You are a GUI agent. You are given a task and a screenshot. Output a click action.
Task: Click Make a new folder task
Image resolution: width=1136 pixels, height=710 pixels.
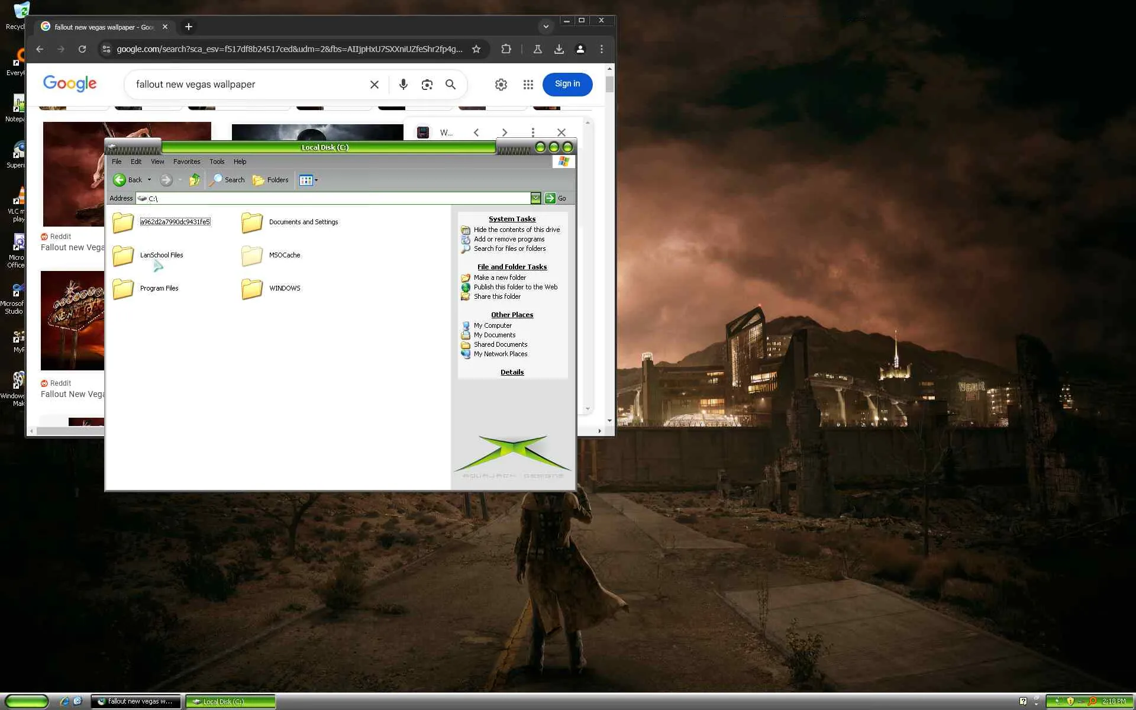pos(499,277)
